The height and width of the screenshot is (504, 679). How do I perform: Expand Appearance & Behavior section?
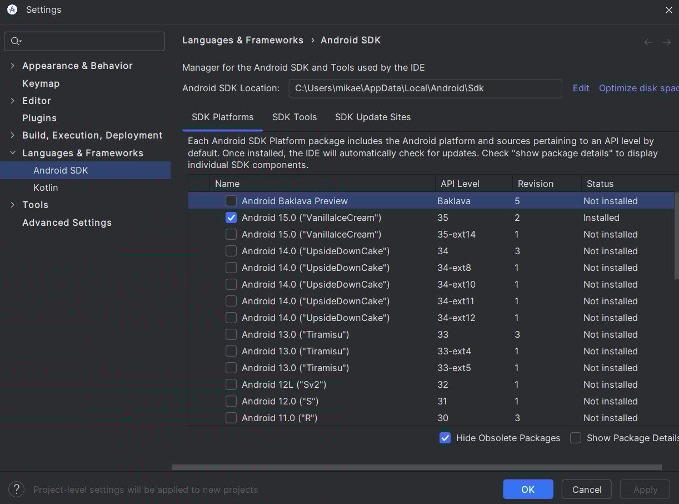pyautogui.click(x=13, y=66)
